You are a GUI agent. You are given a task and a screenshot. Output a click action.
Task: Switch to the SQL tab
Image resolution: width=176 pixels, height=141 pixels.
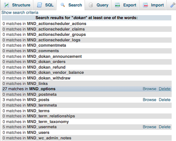point(45,5)
